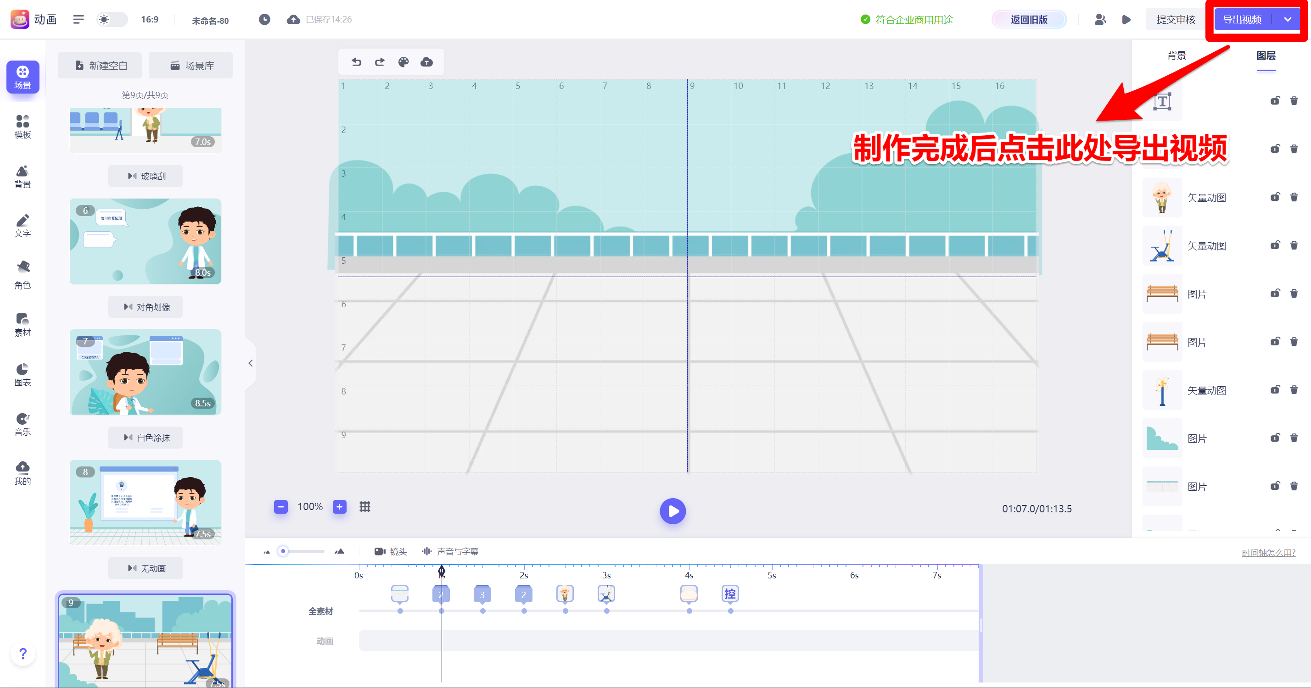Screen dimensions: 1311x688
Task: Select scene 7 thumbnail
Action: [x=146, y=372]
